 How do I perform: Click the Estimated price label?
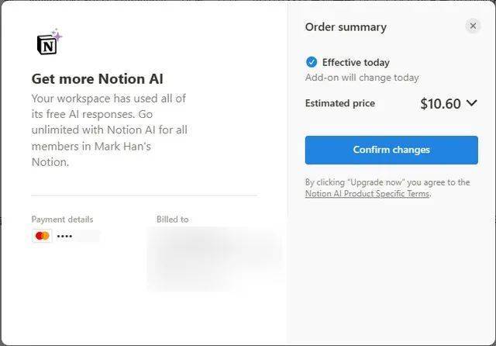click(339, 103)
